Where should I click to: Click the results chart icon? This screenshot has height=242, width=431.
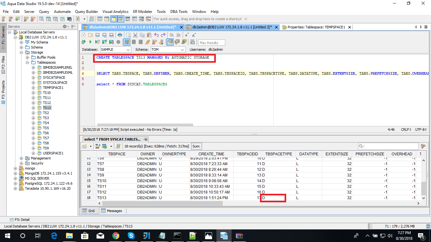click(x=84, y=146)
